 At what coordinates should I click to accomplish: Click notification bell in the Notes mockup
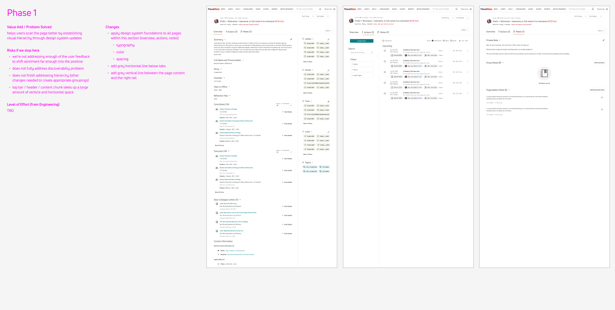click(x=593, y=9)
